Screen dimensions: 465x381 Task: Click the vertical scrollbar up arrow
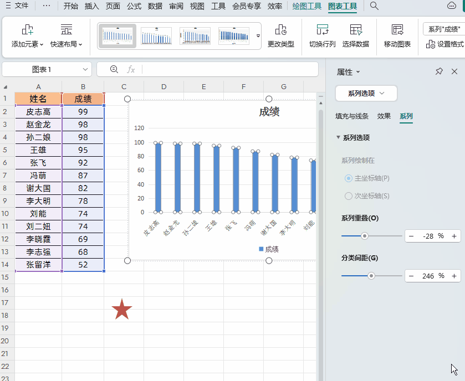[320, 103]
